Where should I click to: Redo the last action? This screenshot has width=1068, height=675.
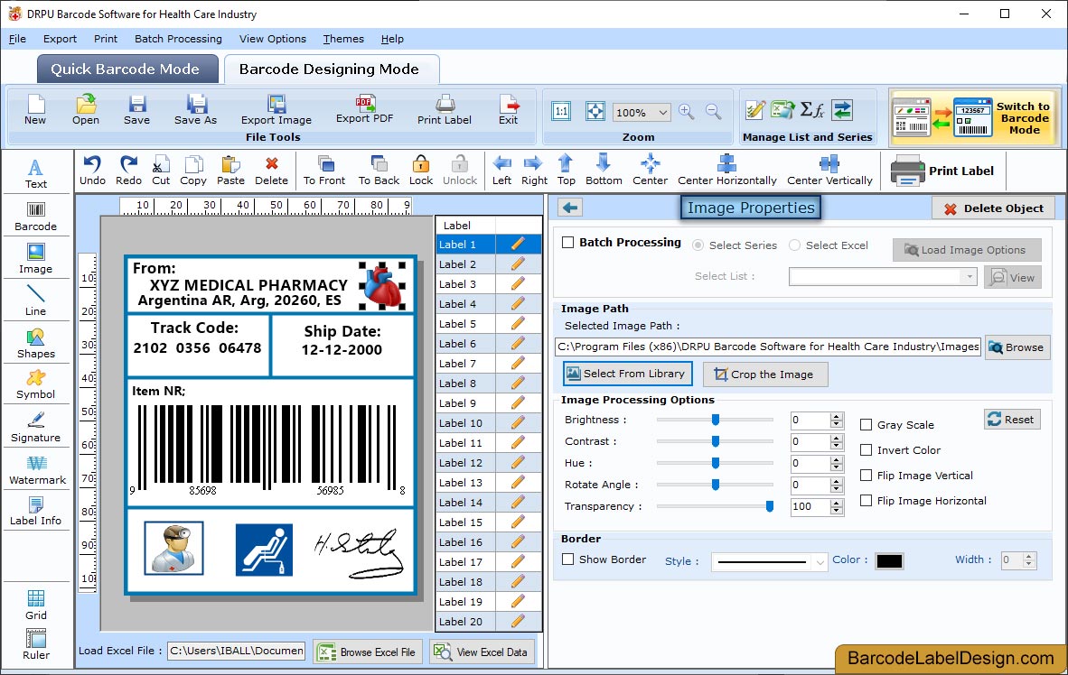[x=128, y=171]
